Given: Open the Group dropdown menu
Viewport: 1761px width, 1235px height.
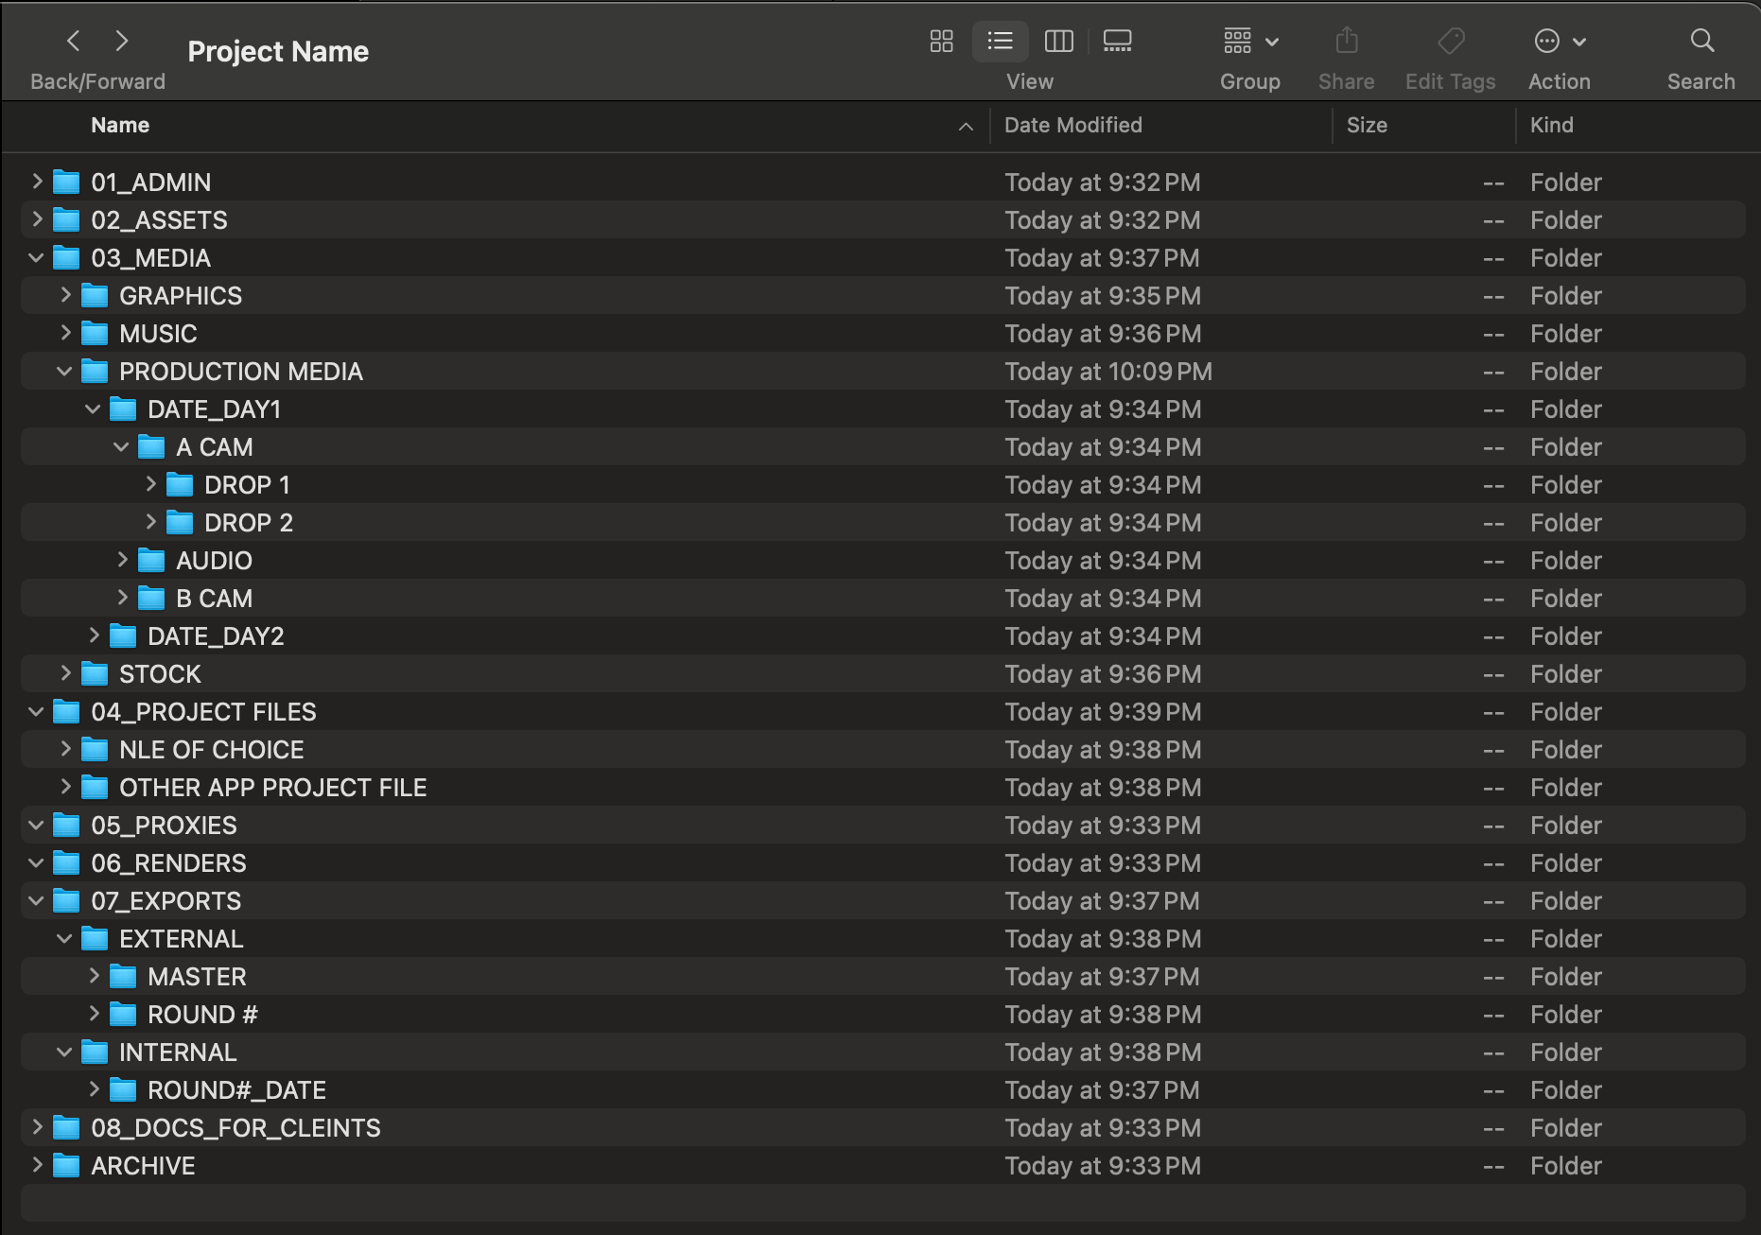Looking at the screenshot, I should pos(1249,41).
